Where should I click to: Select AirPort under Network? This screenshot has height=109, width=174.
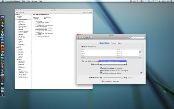coord(20,49)
